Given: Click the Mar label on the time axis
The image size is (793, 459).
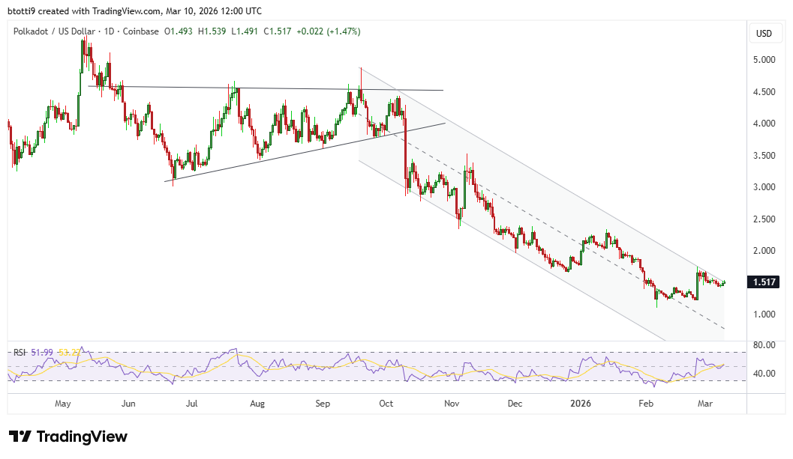Looking at the screenshot, I should 706,403.
